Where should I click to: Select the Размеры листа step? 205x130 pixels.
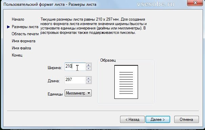[x=25, y=27]
